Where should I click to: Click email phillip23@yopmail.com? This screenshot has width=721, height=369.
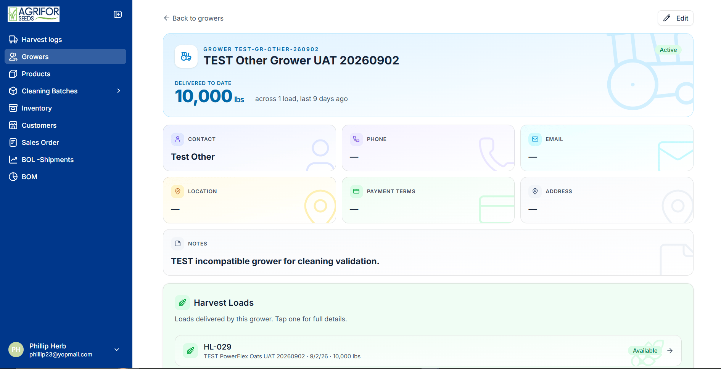click(61, 355)
